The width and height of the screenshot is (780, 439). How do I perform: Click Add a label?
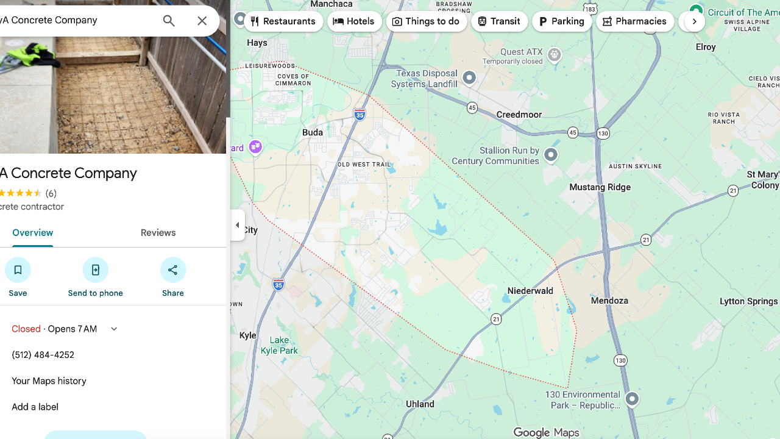pyautogui.click(x=35, y=407)
